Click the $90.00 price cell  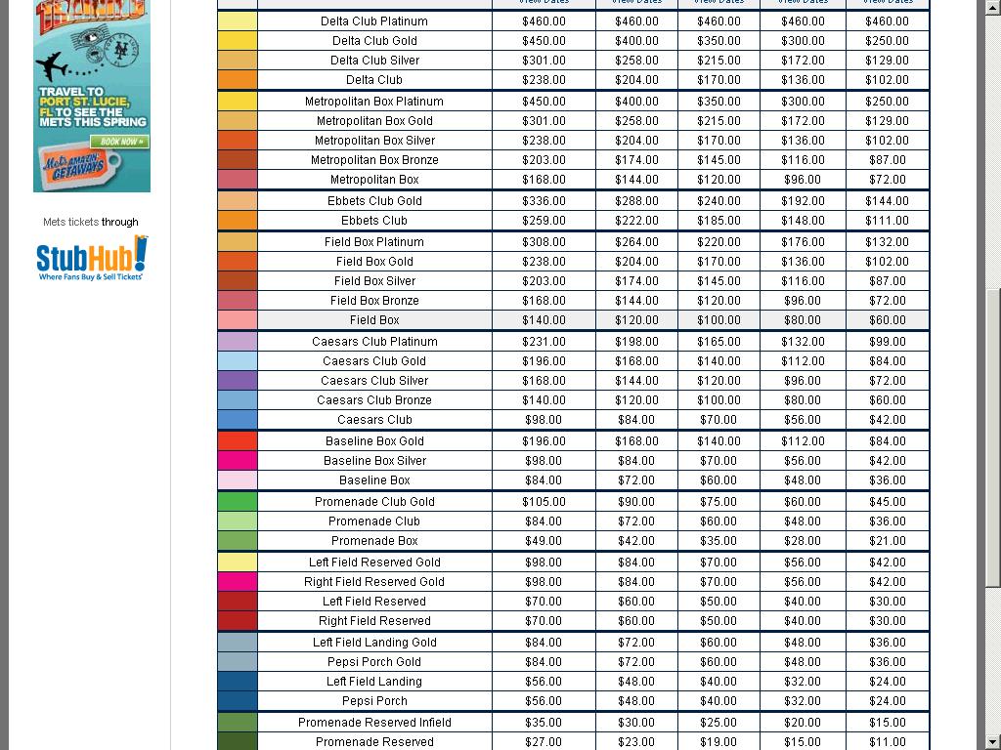pos(636,501)
